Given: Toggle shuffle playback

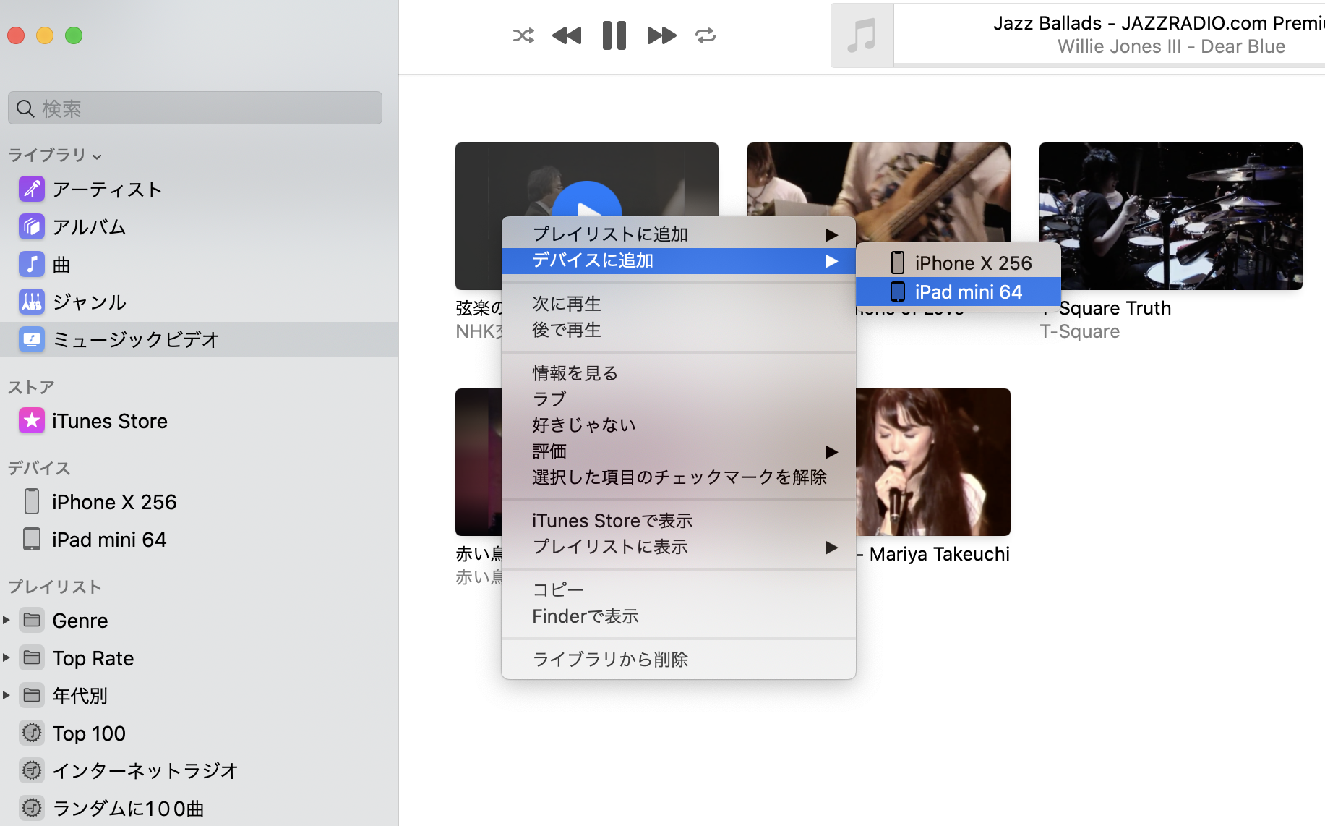Looking at the screenshot, I should click(523, 35).
